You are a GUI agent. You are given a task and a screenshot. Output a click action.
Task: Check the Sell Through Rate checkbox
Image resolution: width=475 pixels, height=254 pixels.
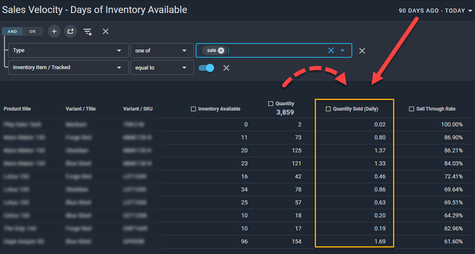coord(411,109)
